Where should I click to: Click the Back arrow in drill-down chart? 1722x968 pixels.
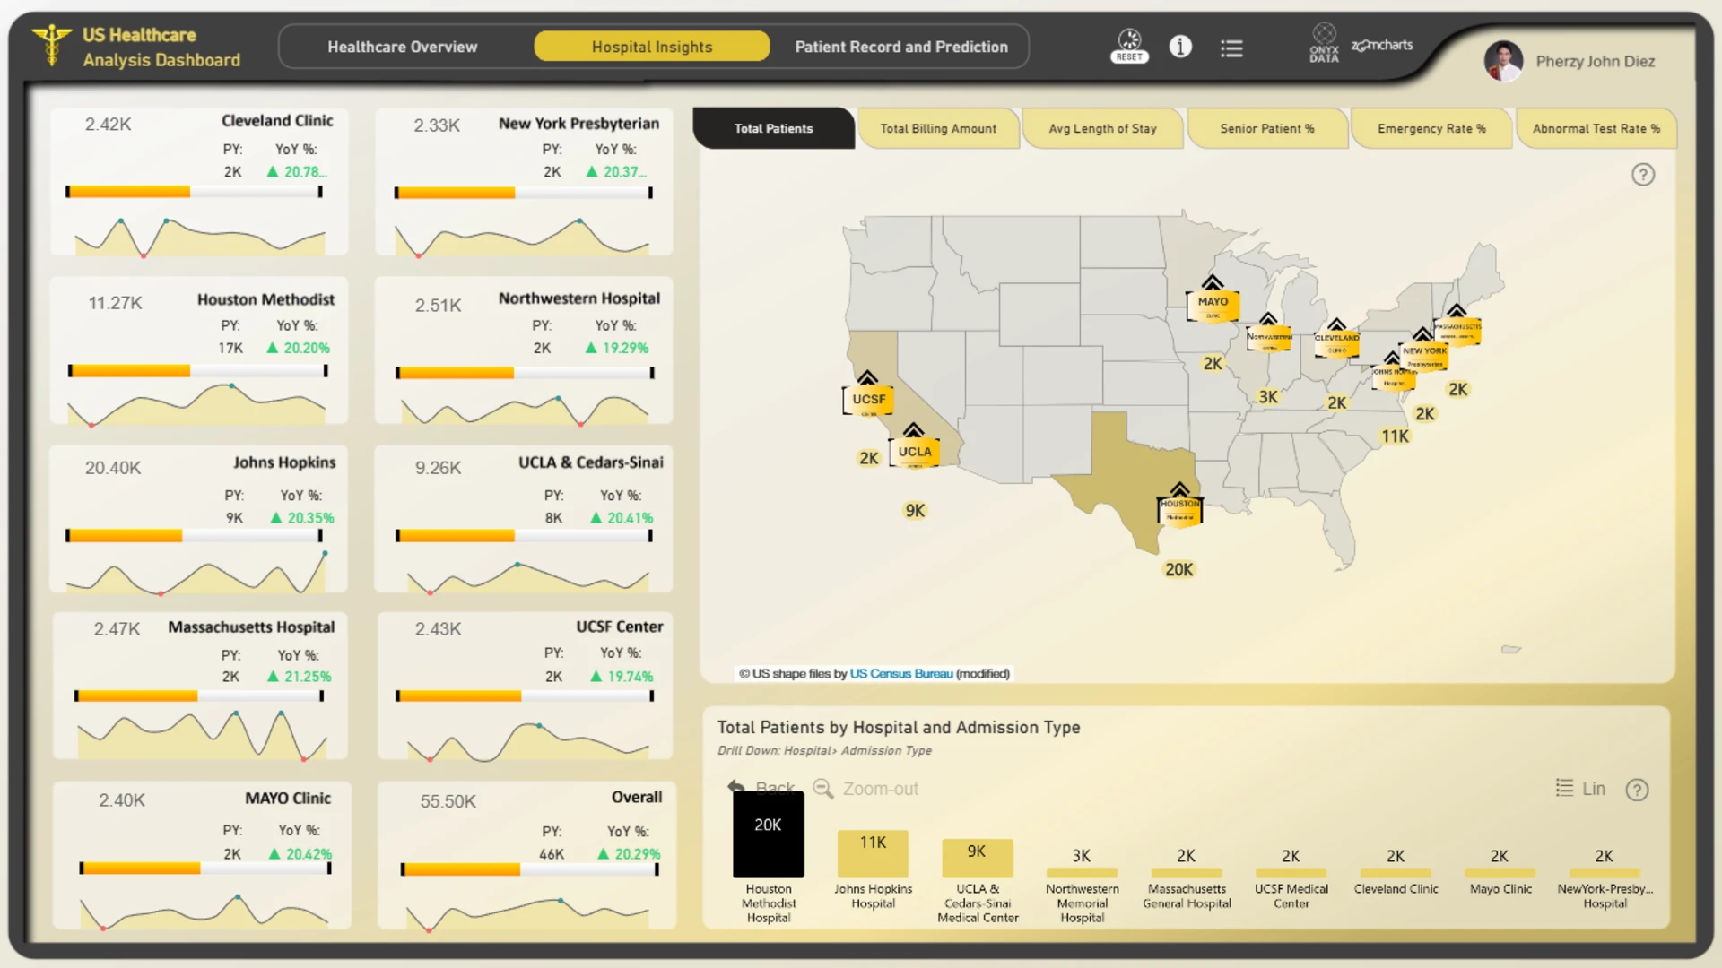[736, 788]
